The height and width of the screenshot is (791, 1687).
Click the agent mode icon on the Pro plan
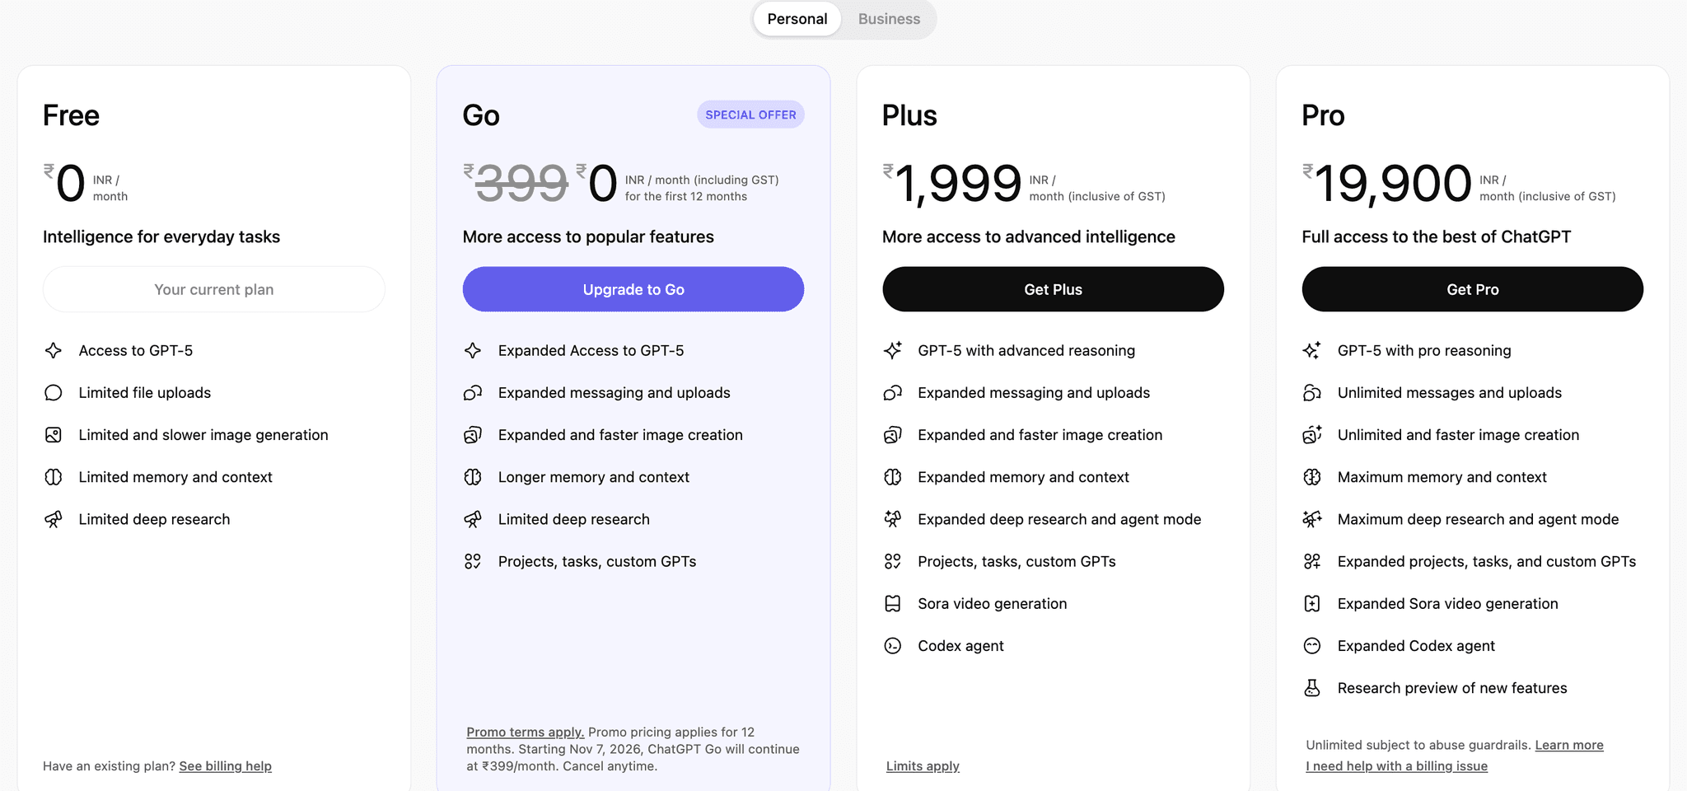(1313, 519)
